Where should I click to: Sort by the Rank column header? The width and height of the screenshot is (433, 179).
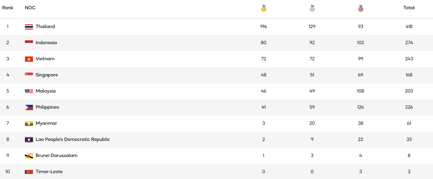[8, 8]
